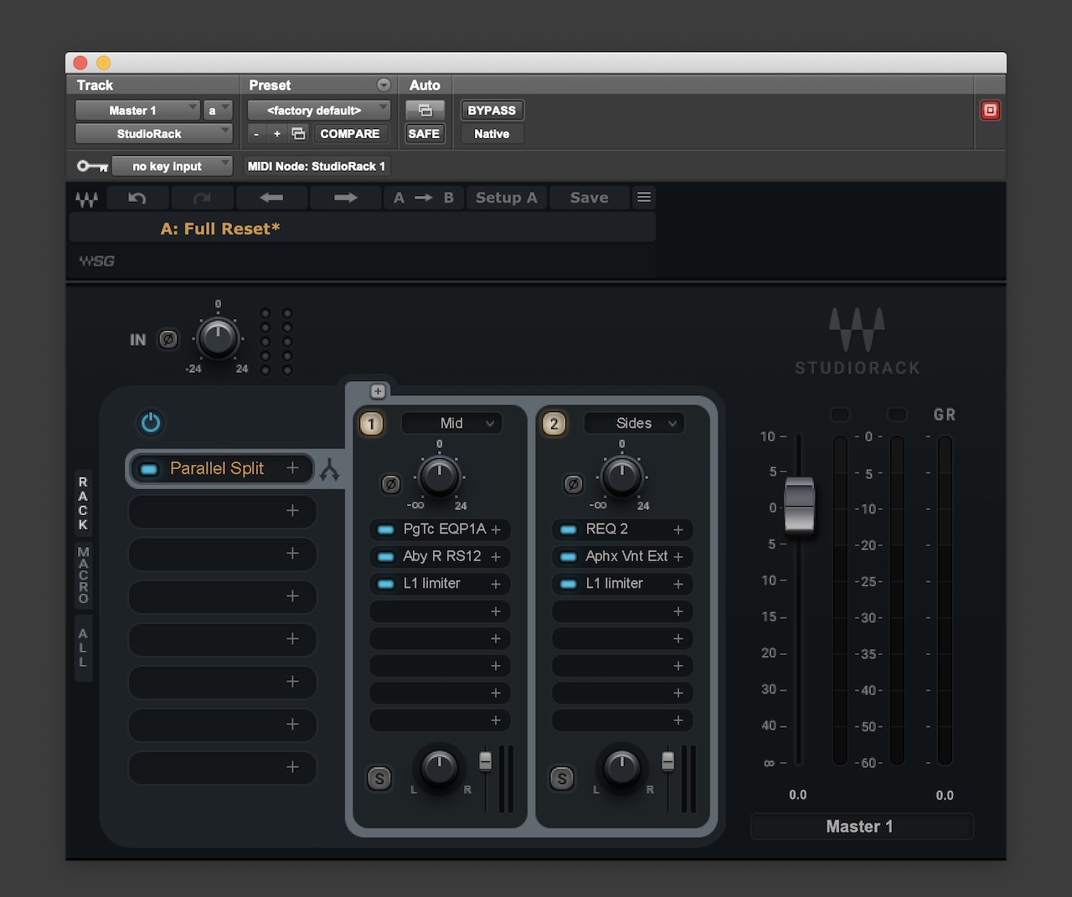The height and width of the screenshot is (897, 1072).
Task: Toggle automation SAFE button
Action: (x=424, y=133)
